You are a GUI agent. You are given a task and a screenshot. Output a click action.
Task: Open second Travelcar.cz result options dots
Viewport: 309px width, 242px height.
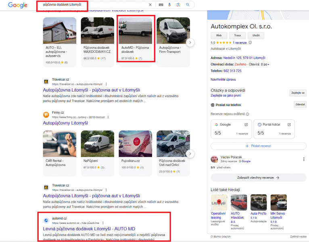tap(106, 190)
